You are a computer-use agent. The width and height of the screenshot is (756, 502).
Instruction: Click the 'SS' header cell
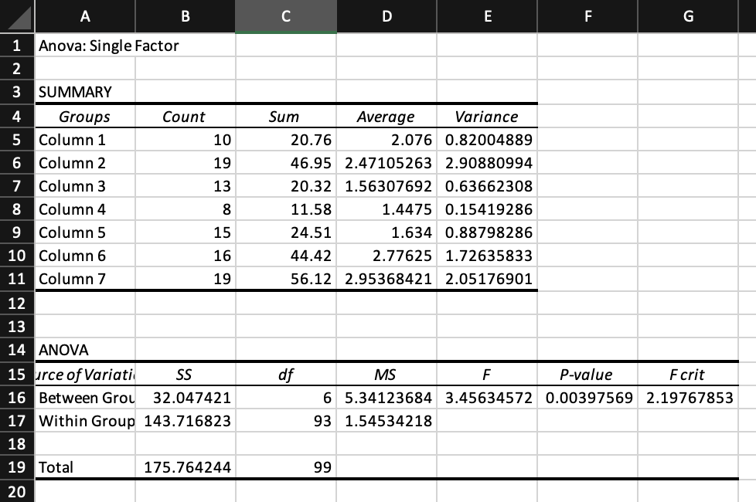186,375
